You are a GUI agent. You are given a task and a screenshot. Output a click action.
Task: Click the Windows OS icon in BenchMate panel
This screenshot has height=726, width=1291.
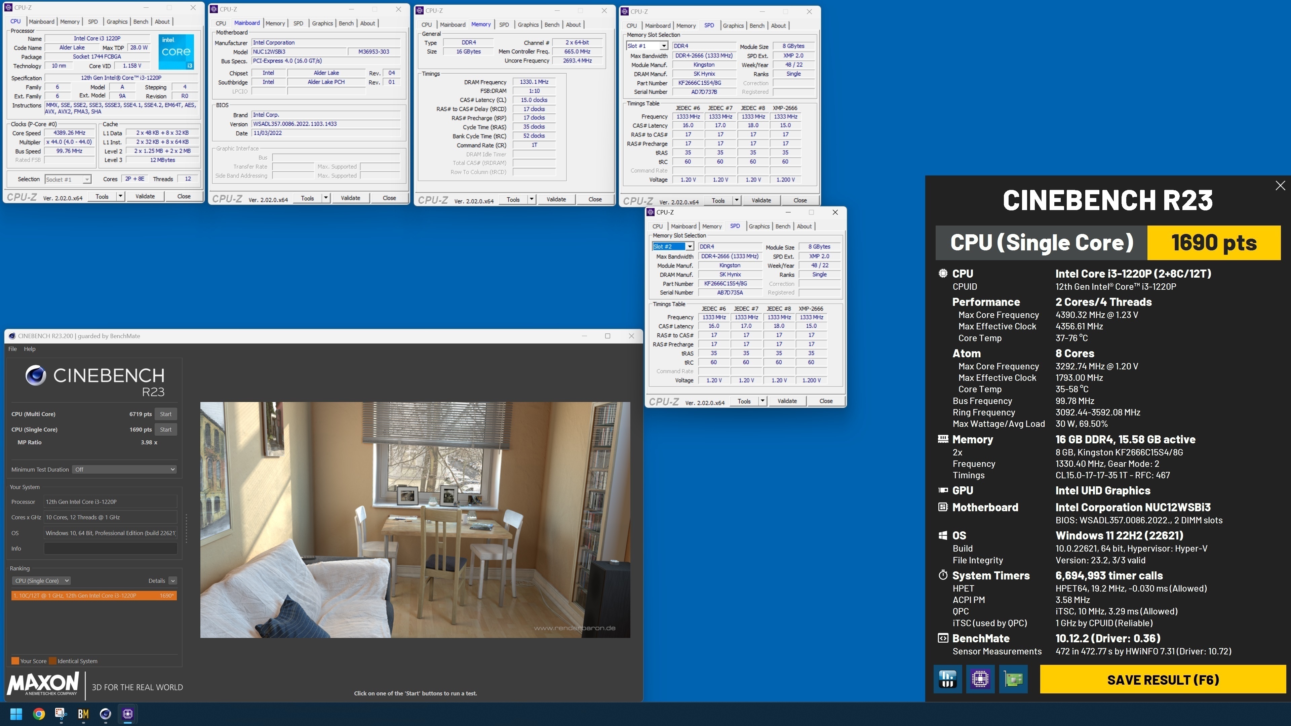(x=943, y=536)
